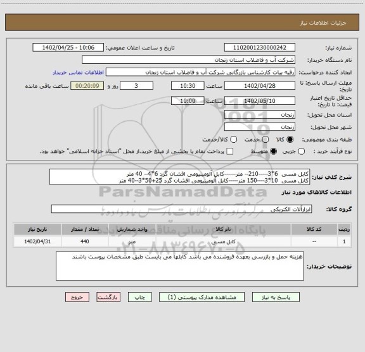Image resolution: width=365 pixels, height=352 pixels.
Task: Click the کابل مسی cell in table
Action: coord(223,241)
